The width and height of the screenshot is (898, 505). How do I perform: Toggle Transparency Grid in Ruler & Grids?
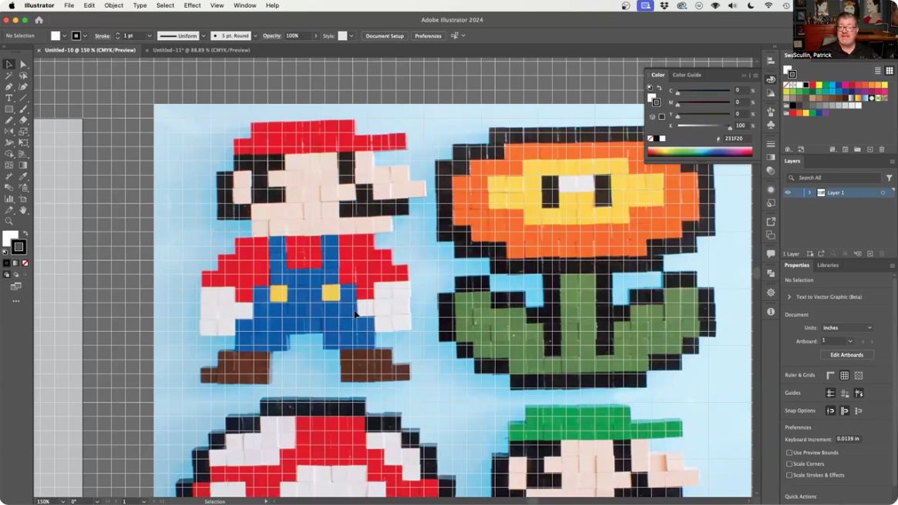coord(859,375)
